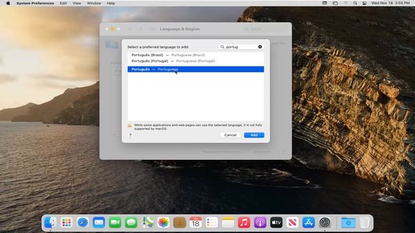Click the Wi-Fi status icon
Viewport: 415px width, 233px height.
tap(346, 3)
